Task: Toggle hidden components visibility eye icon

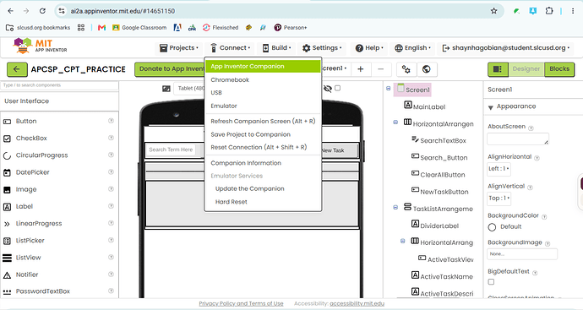Action: point(328,89)
